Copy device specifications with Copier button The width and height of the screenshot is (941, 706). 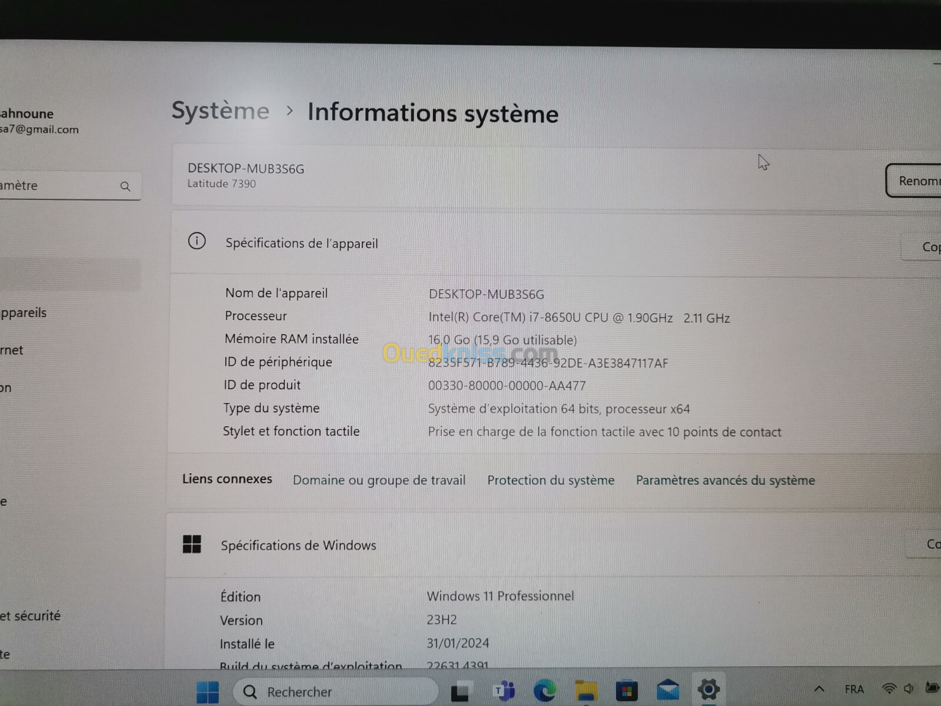[922, 247]
